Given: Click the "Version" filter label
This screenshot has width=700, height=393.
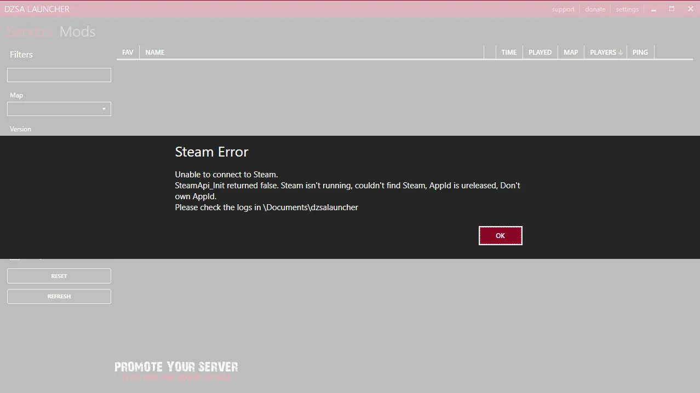Looking at the screenshot, I should tap(20, 129).
